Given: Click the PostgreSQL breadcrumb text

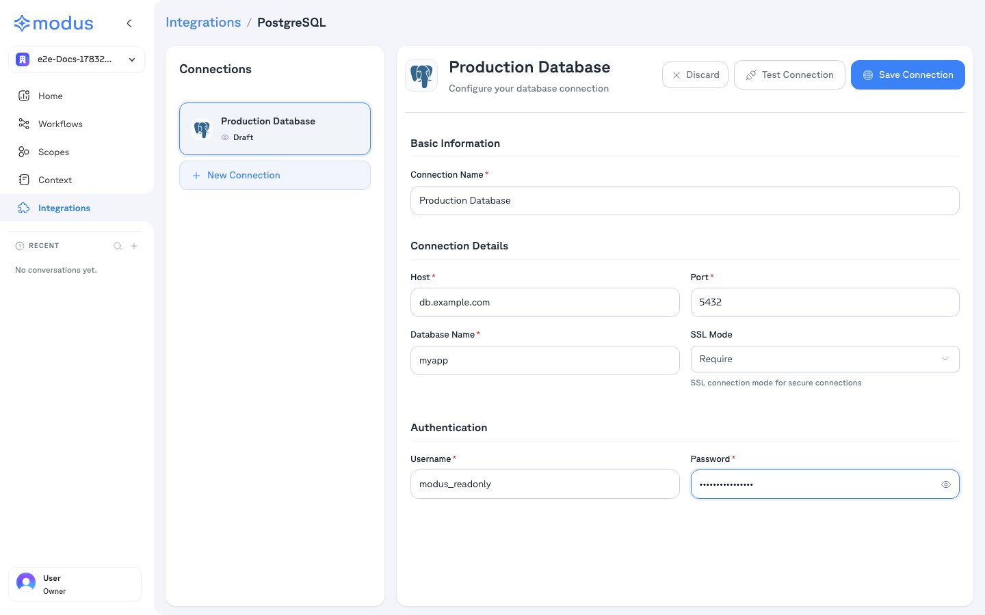Looking at the screenshot, I should tap(291, 23).
